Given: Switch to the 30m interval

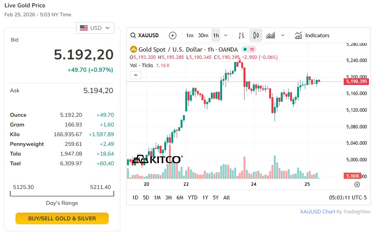Looking at the screenshot, I should [x=203, y=35].
